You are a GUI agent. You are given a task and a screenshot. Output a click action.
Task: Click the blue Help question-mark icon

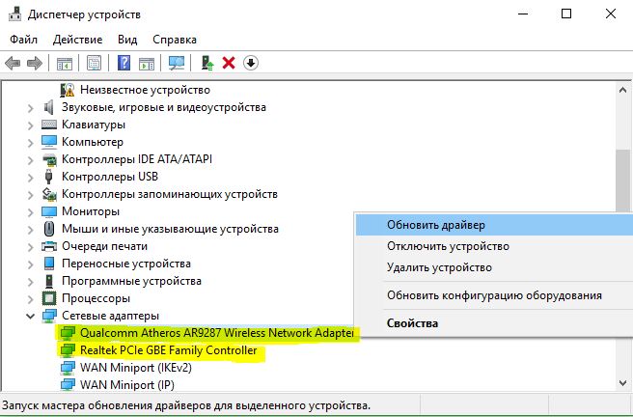(124, 63)
